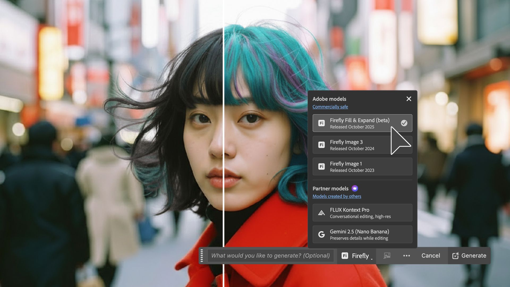
Task: Close the Adobe models panel
Action: click(x=409, y=99)
